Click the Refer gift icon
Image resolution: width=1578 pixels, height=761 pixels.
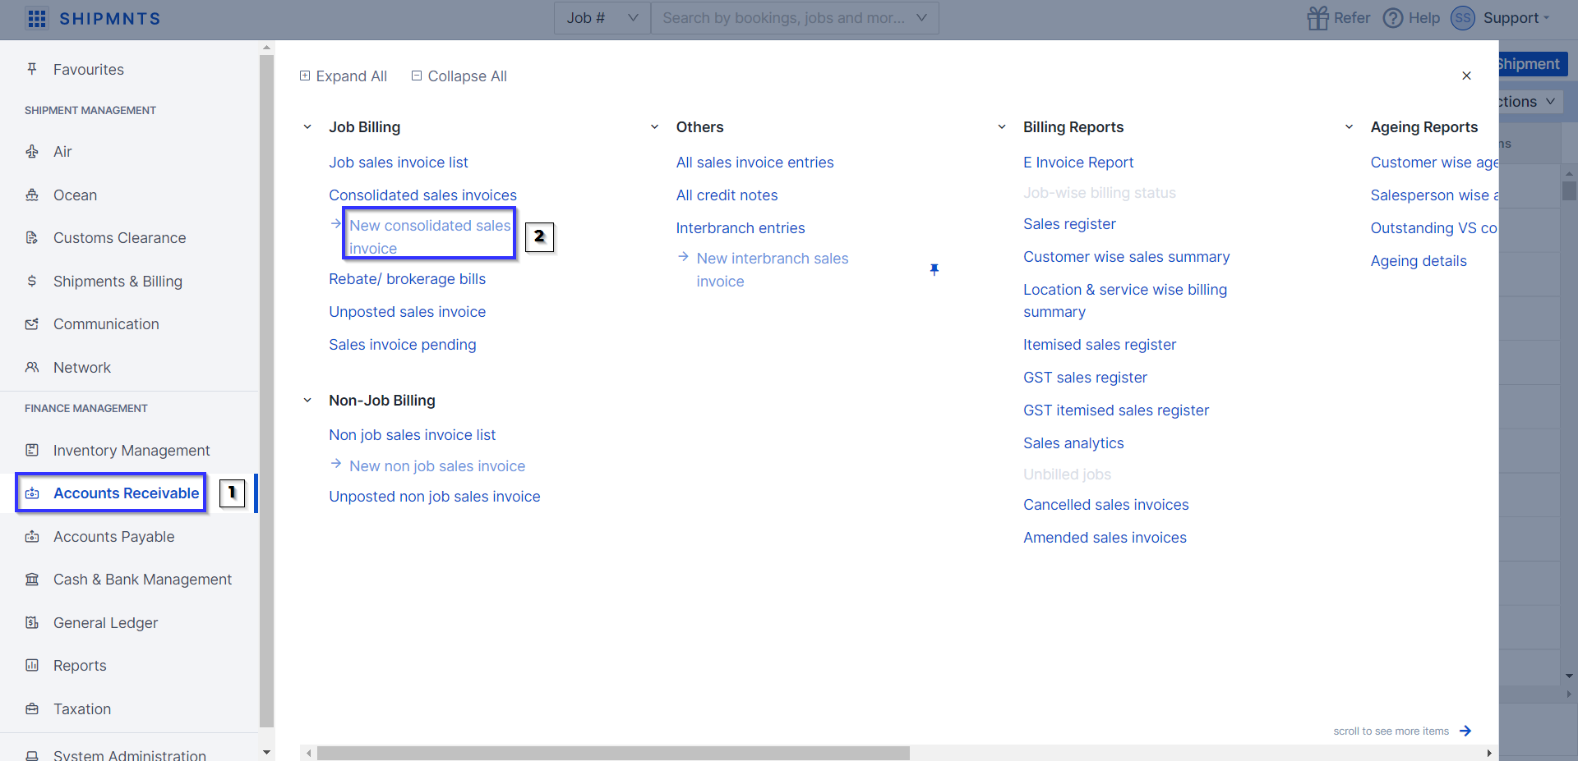pos(1317,18)
